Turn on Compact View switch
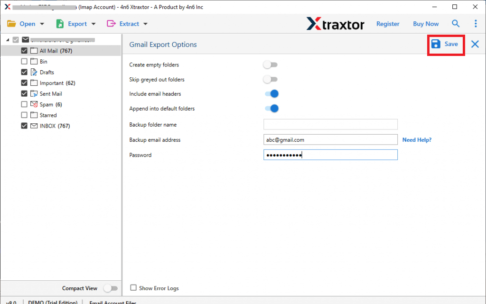This screenshot has width=486, height=304. point(111,288)
